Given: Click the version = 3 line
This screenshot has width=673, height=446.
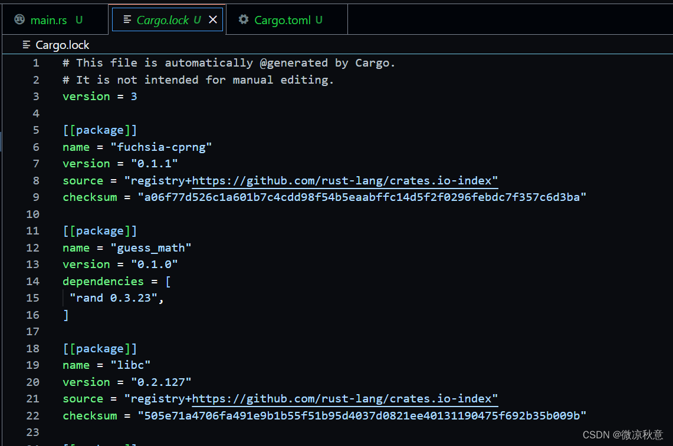Looking at the screenshot, I should tap(100, 97).
